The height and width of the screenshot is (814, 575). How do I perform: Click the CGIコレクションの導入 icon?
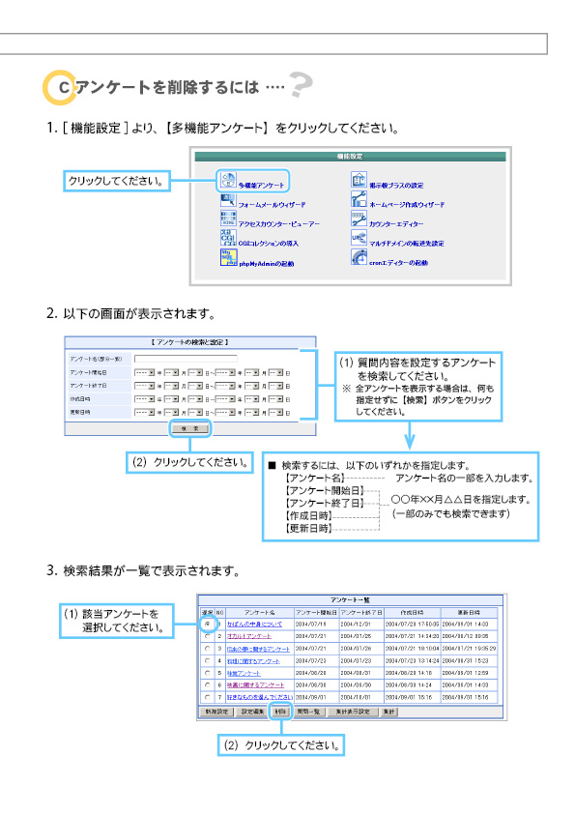pos(228,238)
